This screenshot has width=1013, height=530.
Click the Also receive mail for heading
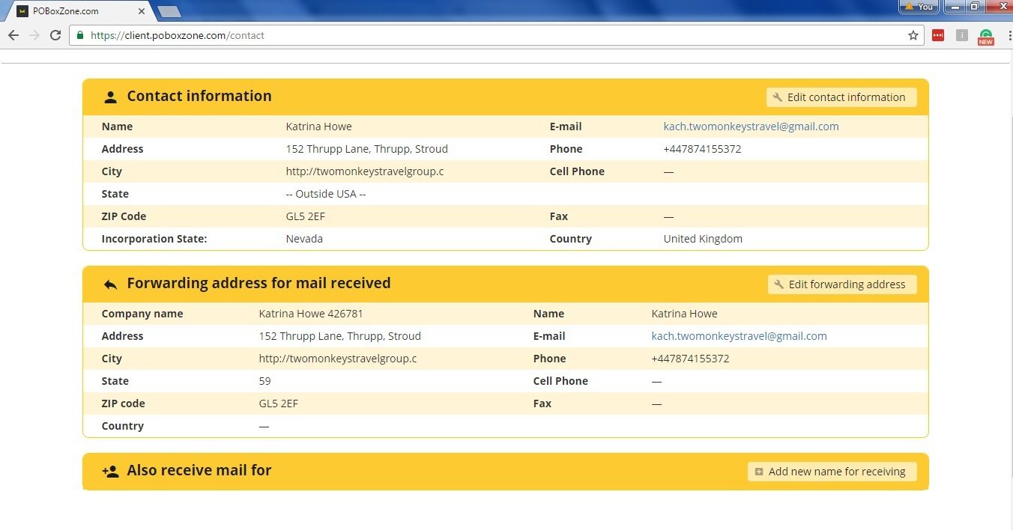(x=199, y=471)
